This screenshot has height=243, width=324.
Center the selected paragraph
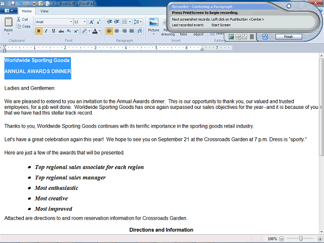pos(117,31)
